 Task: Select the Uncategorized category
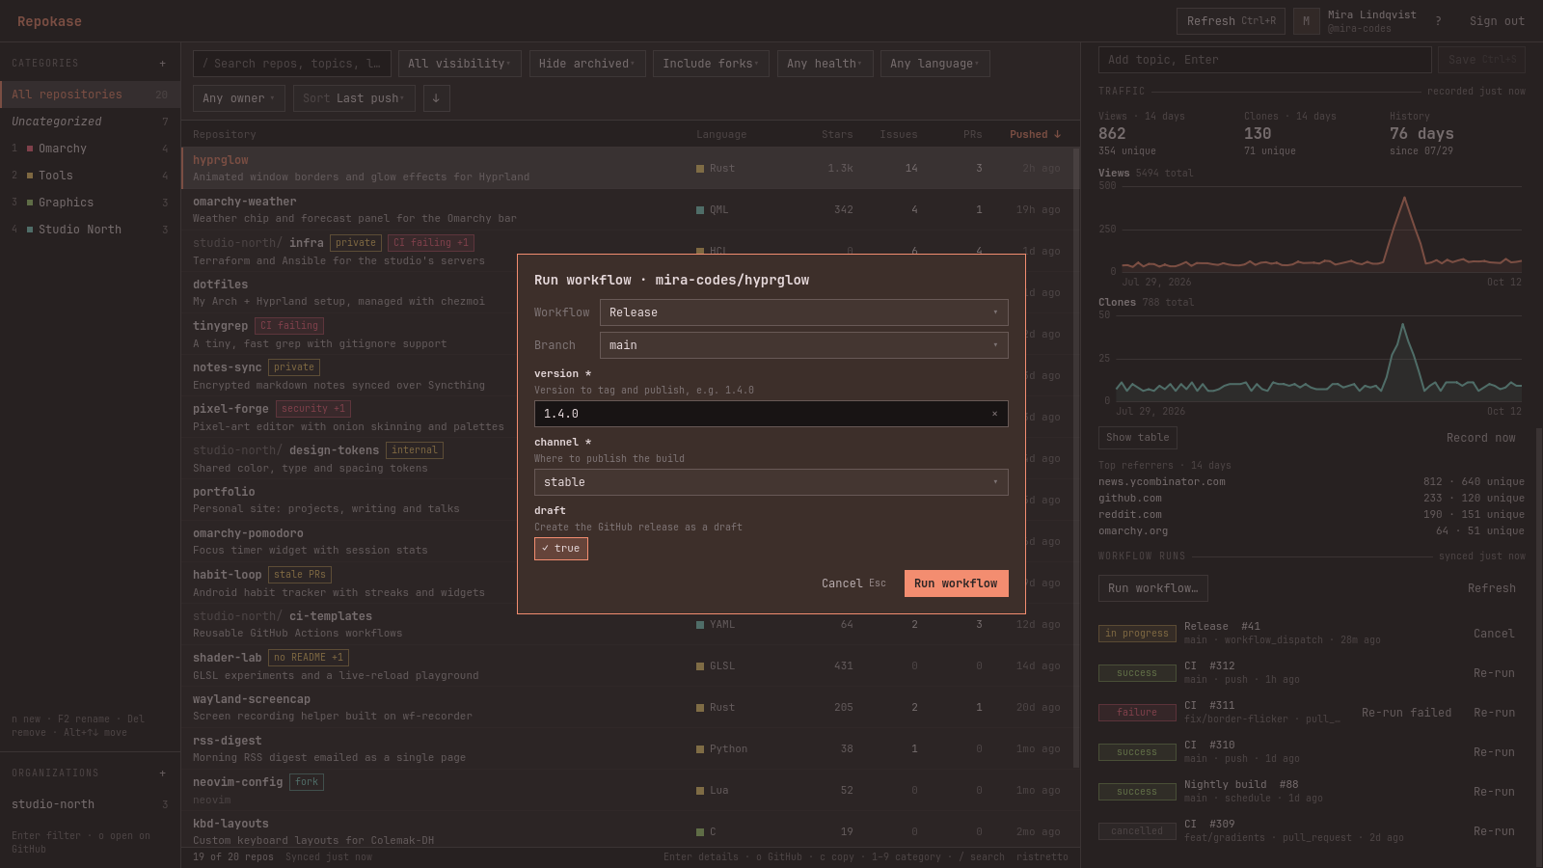click(91, 122)
